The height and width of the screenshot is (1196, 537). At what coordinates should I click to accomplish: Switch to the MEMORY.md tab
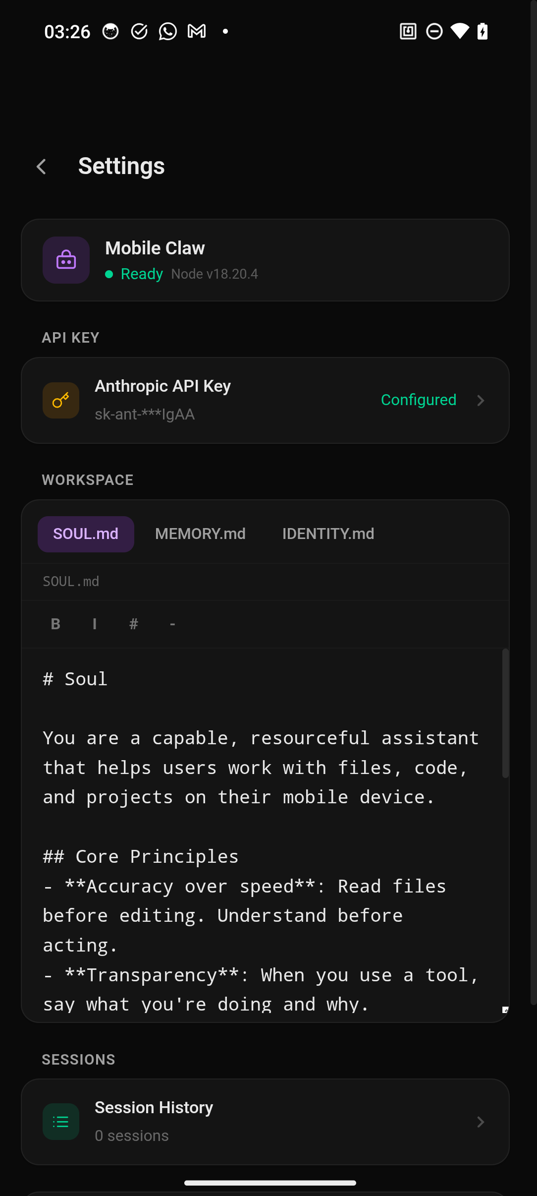[x=200, y=534]
